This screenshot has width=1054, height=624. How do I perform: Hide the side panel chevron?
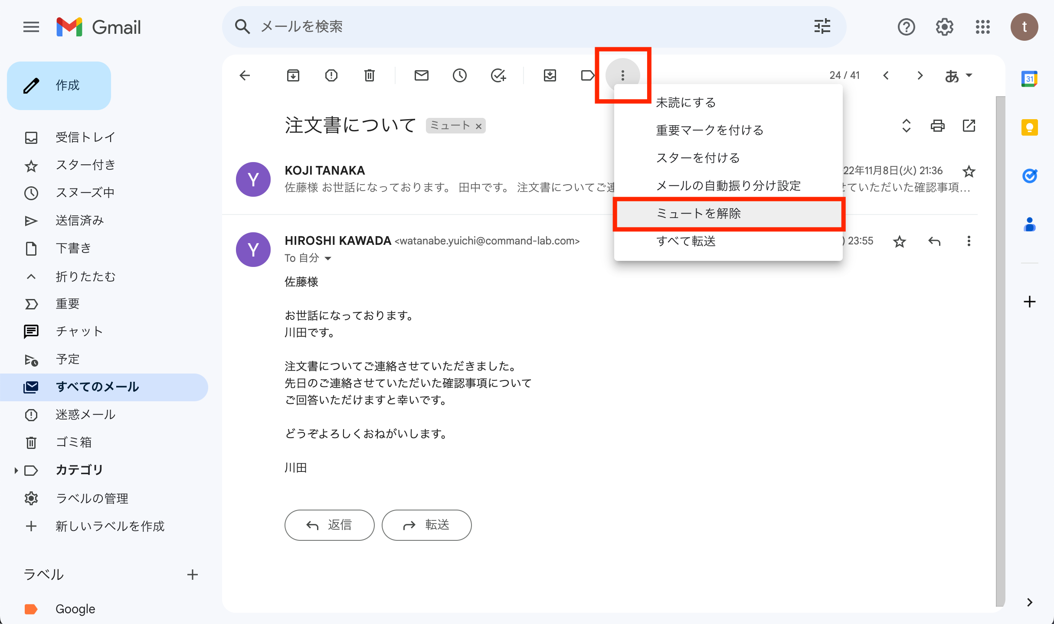(1029, 602)
